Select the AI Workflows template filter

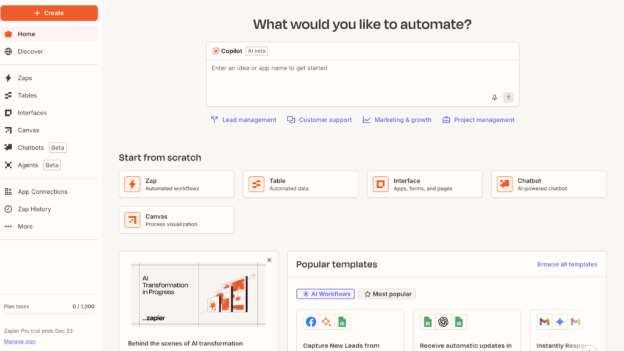click(x=325, y=294)
